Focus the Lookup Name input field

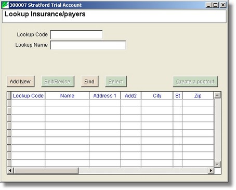tap(88, 45)
